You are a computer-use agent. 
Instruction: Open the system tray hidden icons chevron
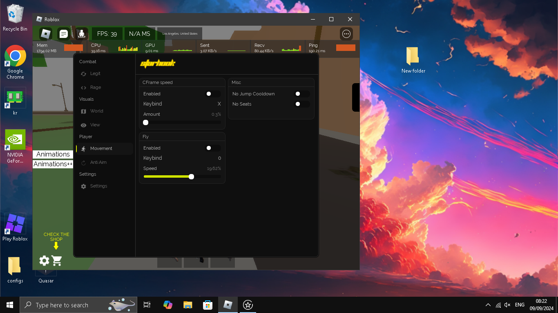click(488, 305)
